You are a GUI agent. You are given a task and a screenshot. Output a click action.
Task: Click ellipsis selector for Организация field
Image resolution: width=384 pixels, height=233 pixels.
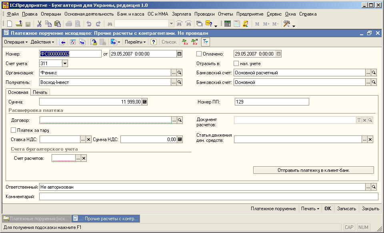click(174, 73)
